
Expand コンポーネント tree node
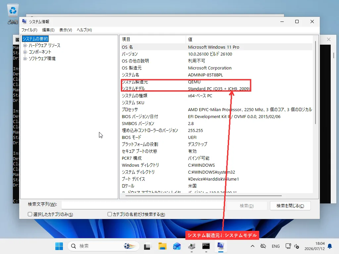click(25, 52)
